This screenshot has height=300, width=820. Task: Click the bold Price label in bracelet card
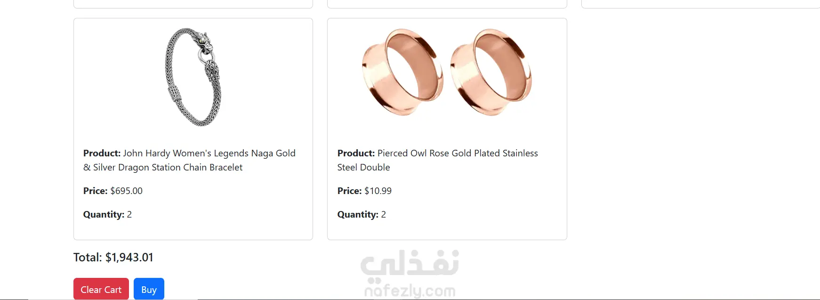tap(95, 191)
